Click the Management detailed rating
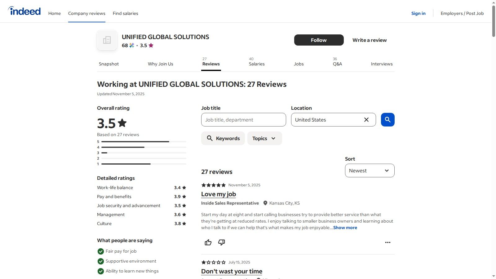The height and width of the screenshot is (279, 496). click(x=142, y=215)
